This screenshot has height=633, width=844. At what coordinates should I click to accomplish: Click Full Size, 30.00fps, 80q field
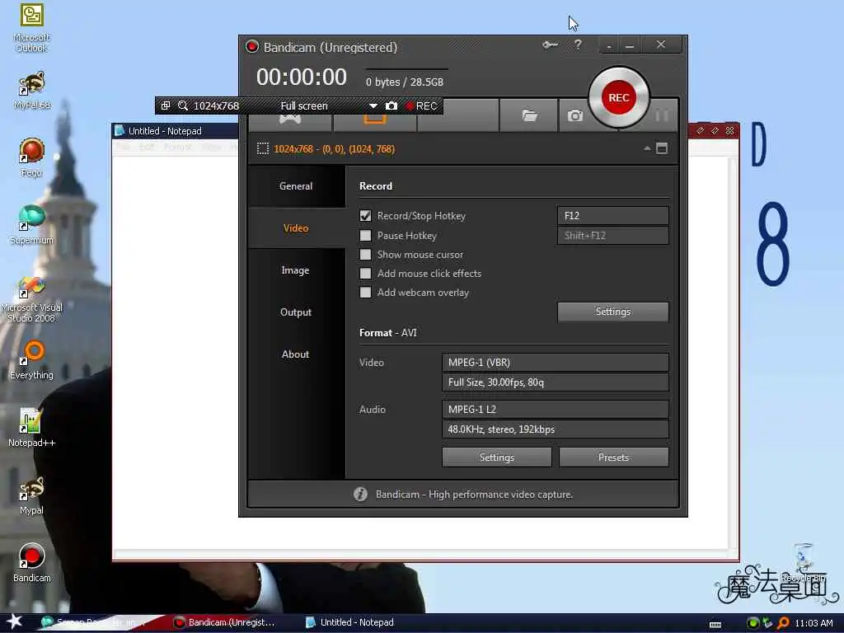(556, 382)
